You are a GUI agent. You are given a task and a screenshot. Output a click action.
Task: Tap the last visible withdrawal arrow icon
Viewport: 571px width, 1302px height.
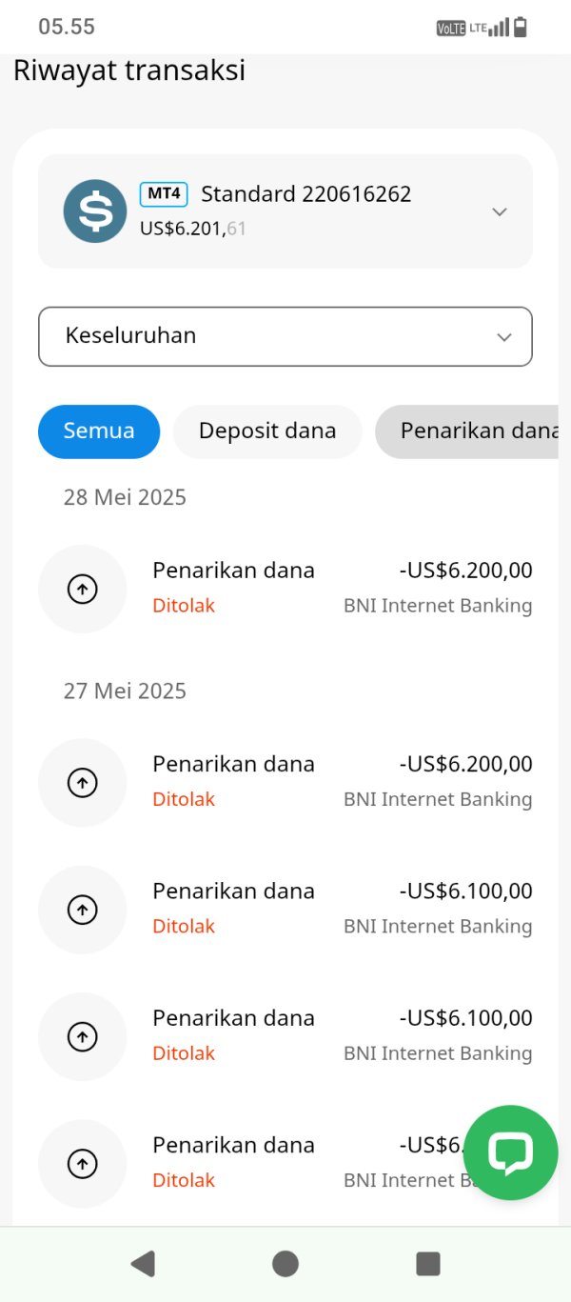83,1163
